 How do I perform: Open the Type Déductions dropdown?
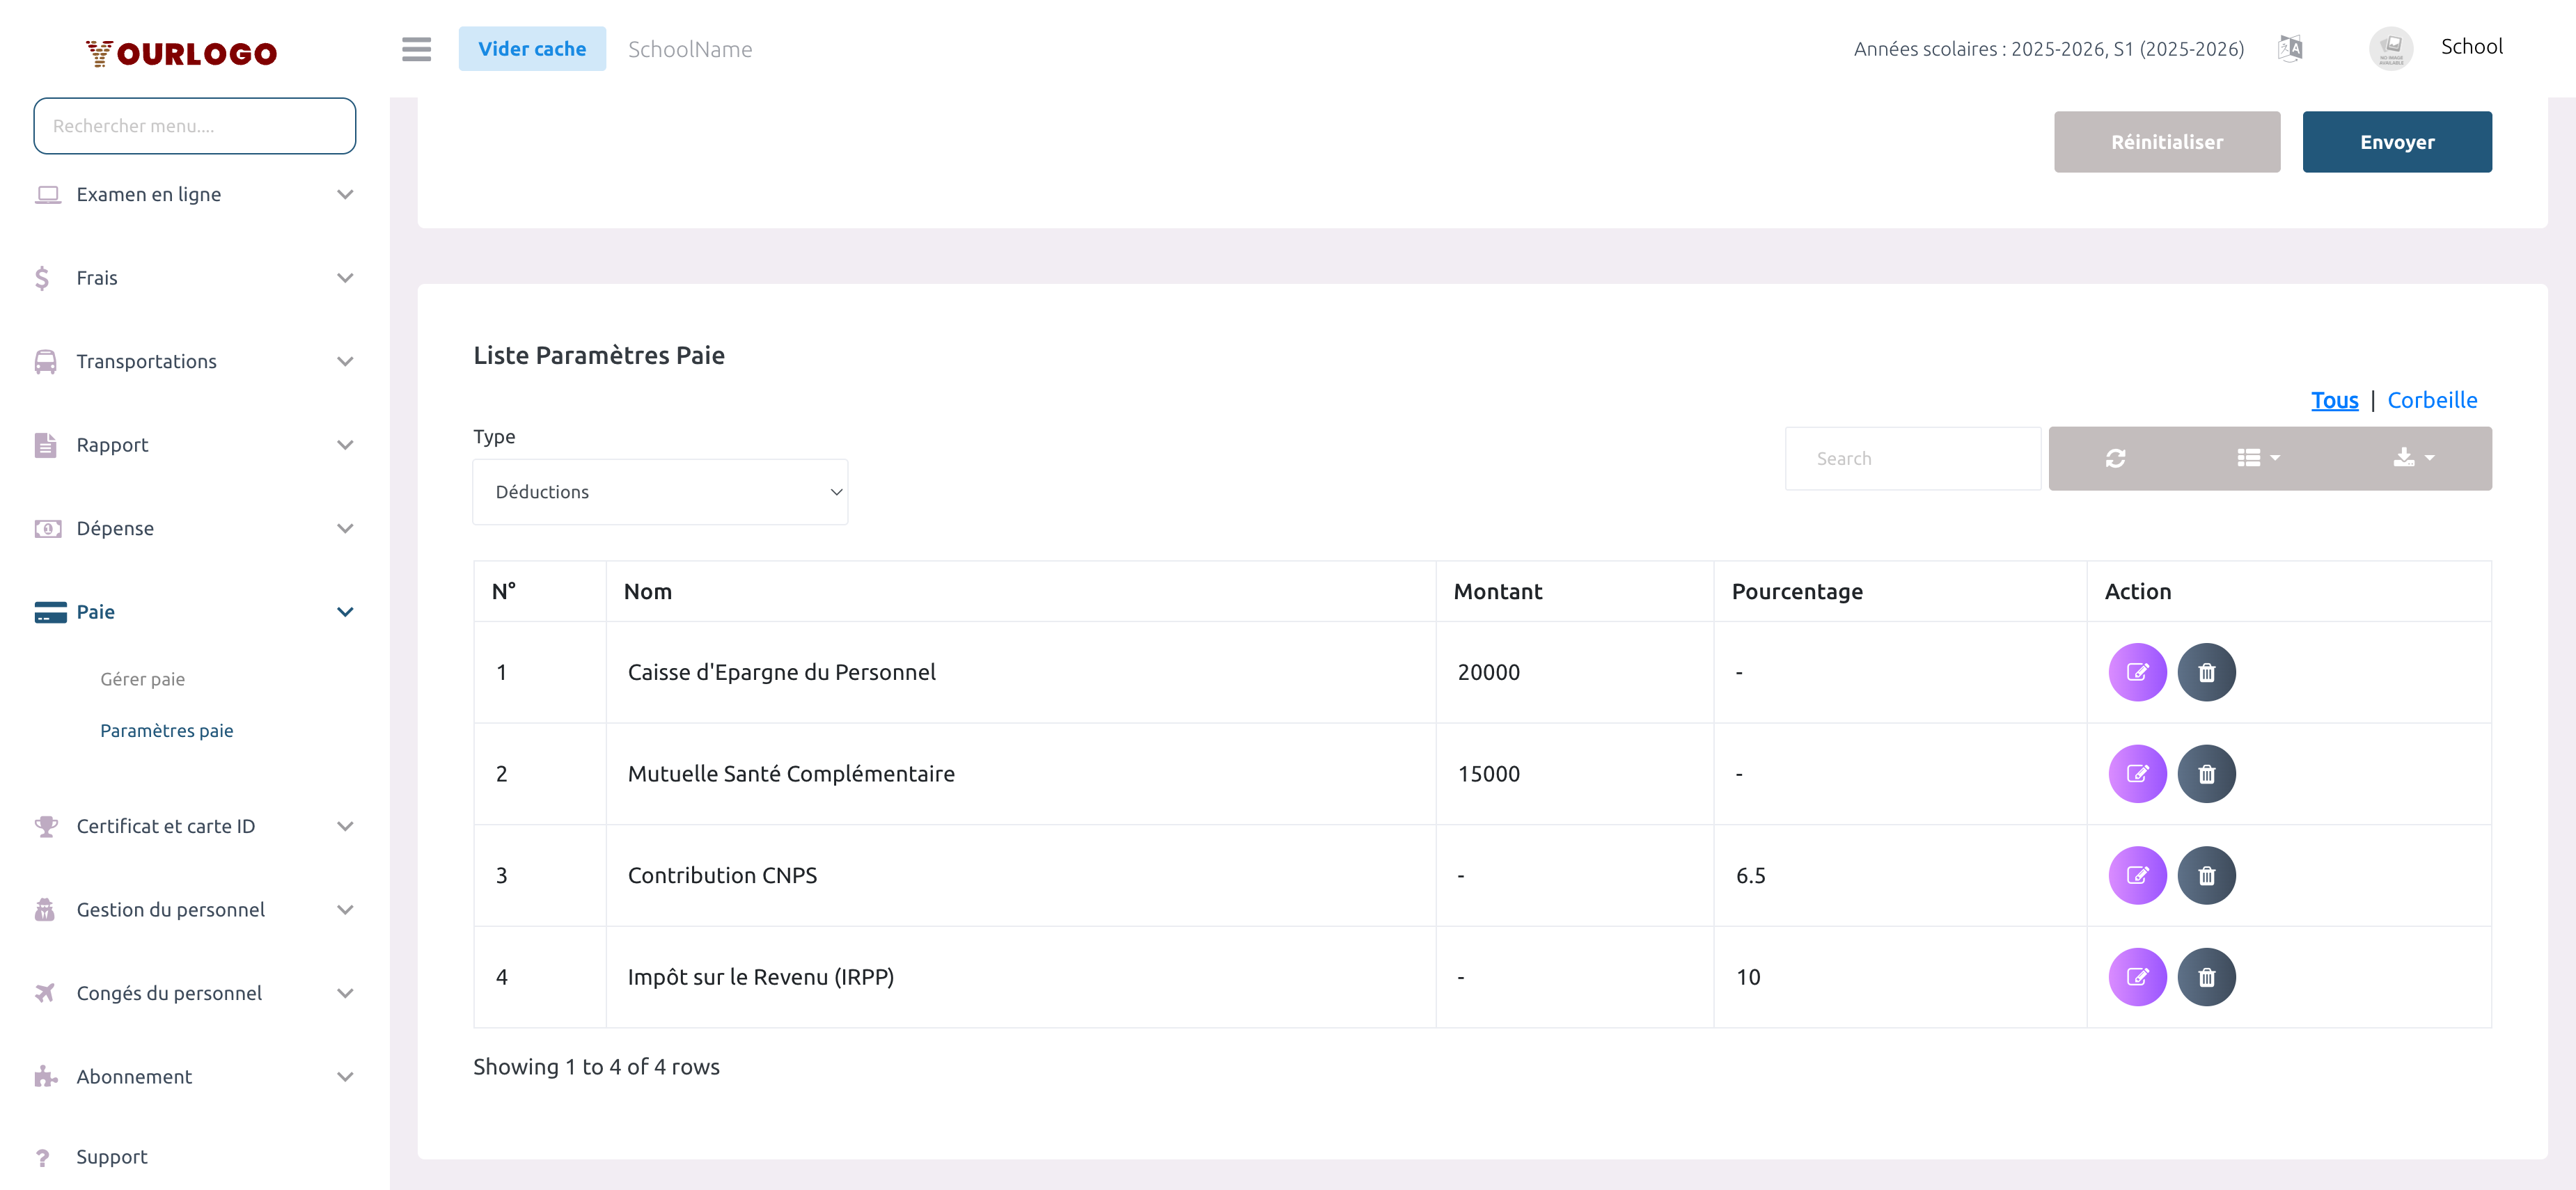660,491
